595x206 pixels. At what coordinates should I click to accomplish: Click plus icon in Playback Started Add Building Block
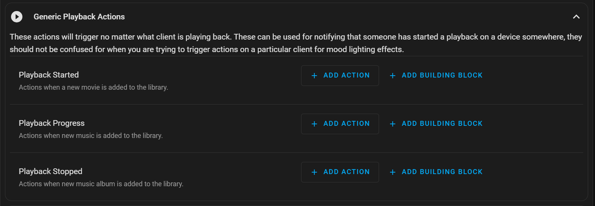[393, 76]
